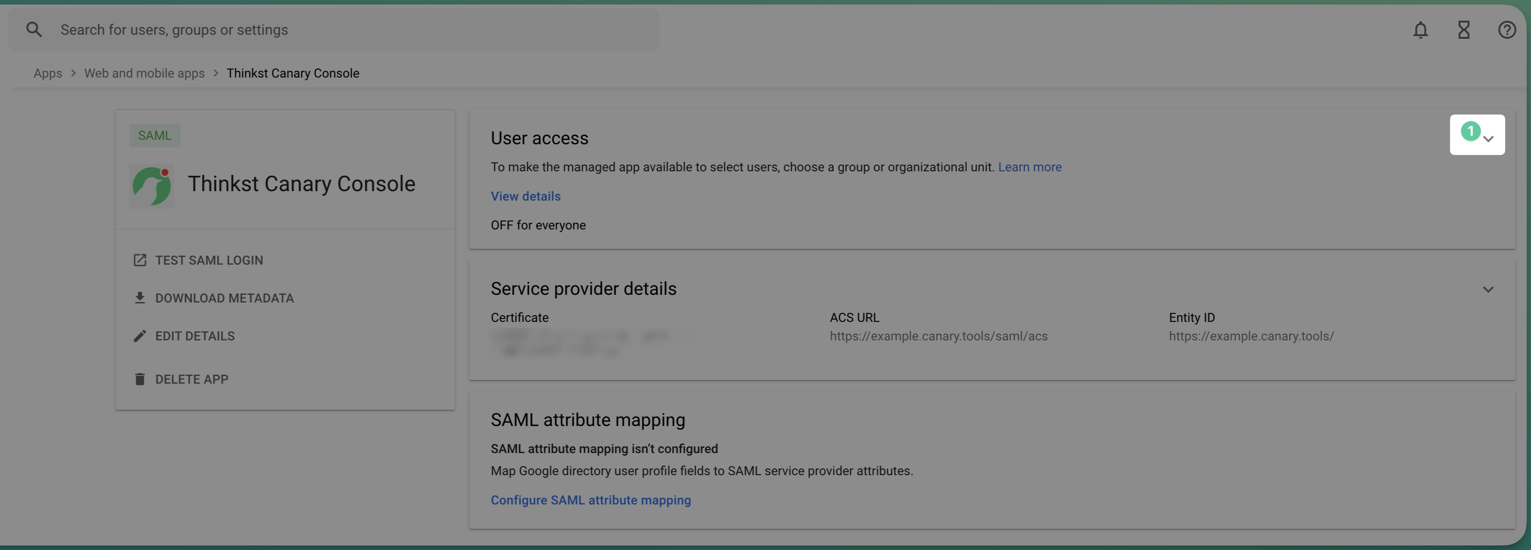Open the Learn more link
This screenshot has height=550, width=1531.
(x=1030, y=167)
